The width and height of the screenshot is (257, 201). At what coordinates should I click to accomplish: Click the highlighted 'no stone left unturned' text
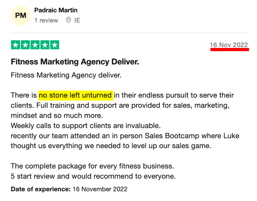(76, 95)
